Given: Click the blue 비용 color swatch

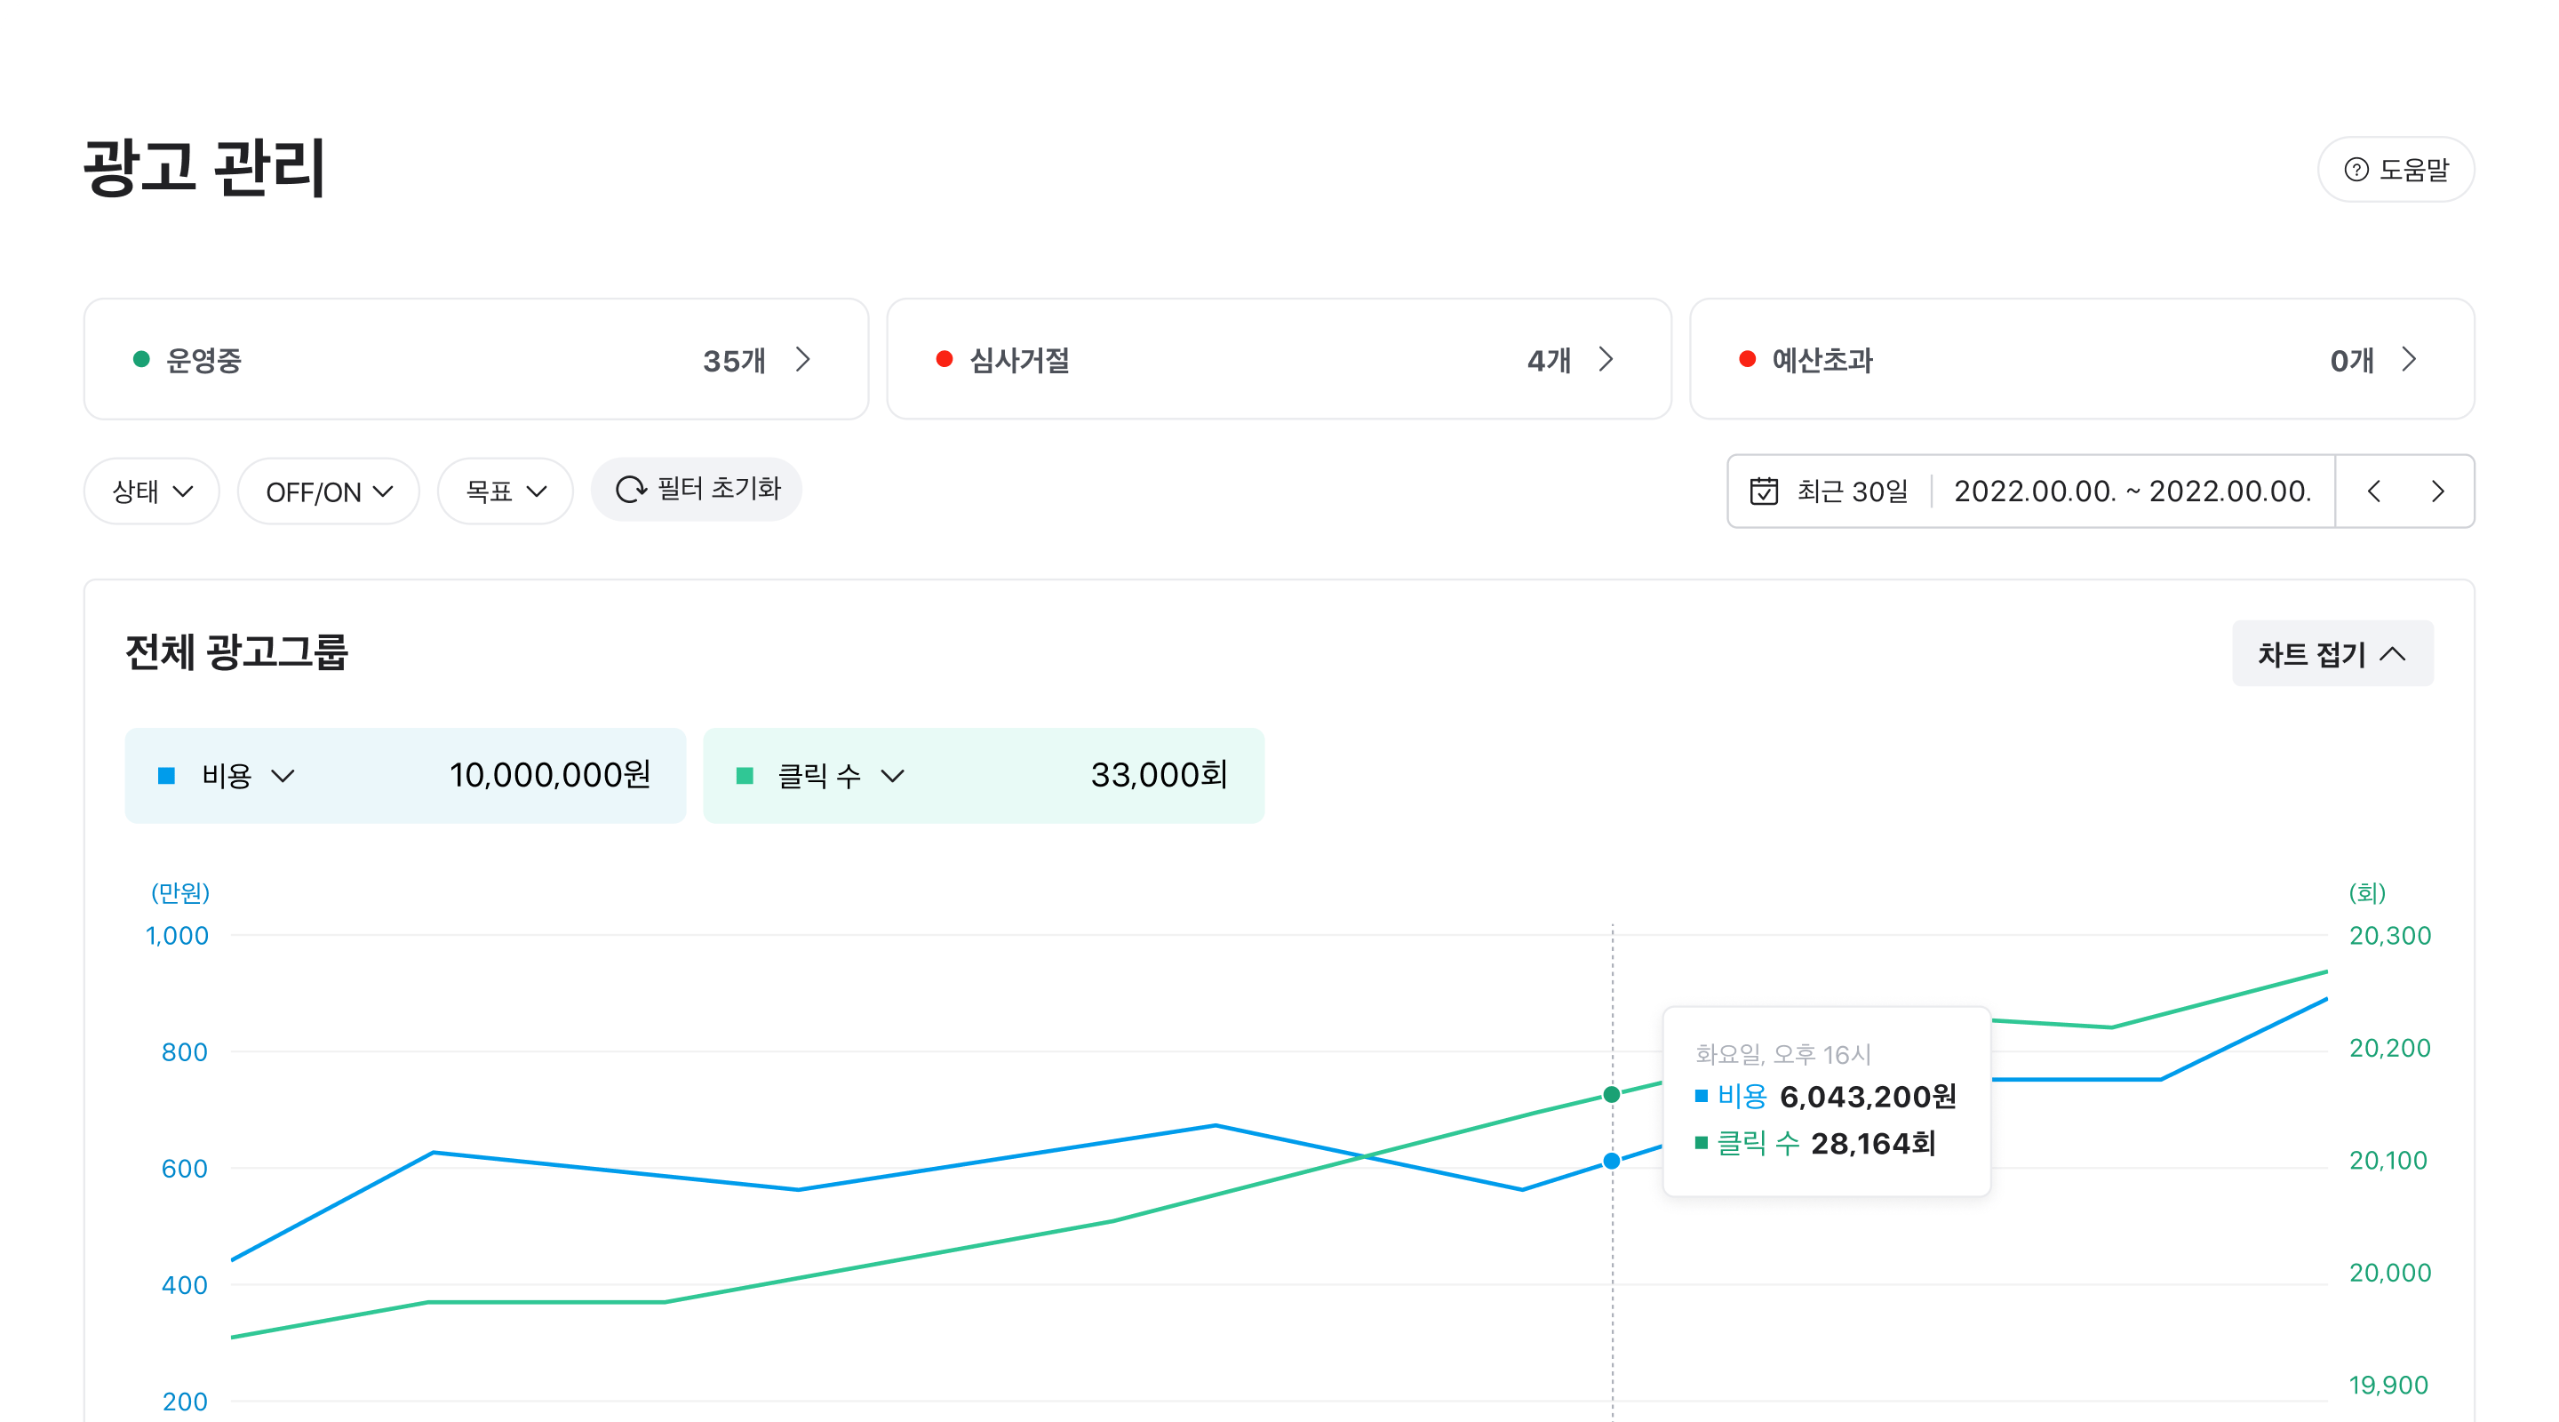Looking at the screenshot, I should (x=167, y=776).
